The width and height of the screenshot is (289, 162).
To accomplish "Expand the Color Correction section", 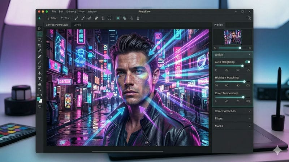I will pyautogui.click(x=249, y=111).
